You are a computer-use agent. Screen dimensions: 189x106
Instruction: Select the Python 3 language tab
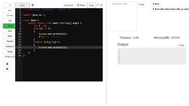click(9, 47)
